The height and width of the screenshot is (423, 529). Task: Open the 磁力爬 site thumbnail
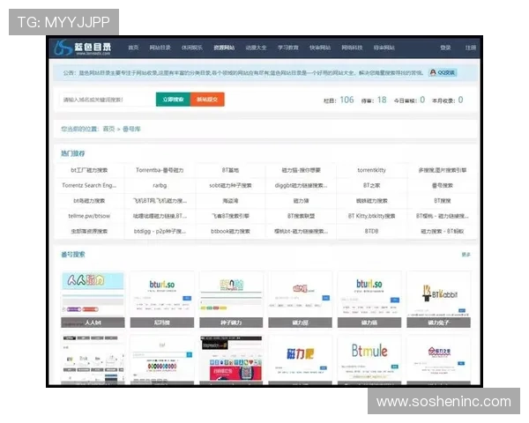tap(301, 360)
